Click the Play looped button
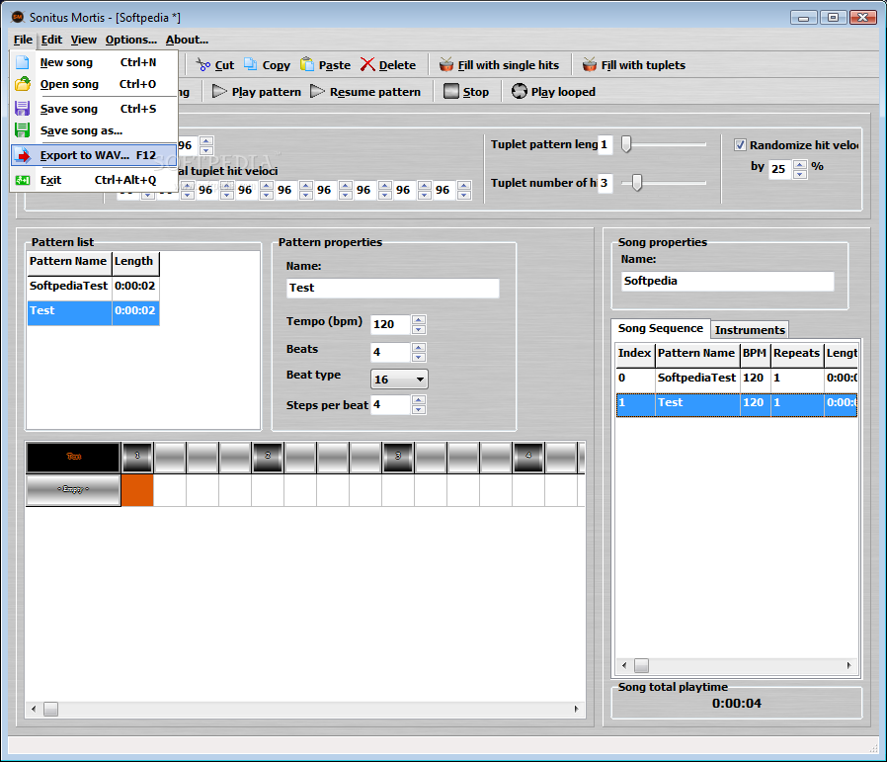Screen dimensions: 887x762 554,91
